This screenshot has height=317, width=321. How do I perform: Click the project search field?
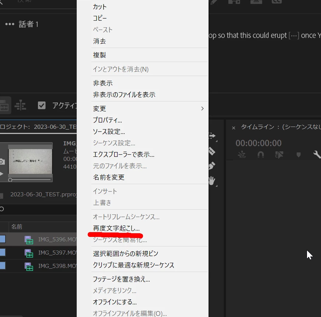pyautogui.click(x=38, y=209)
